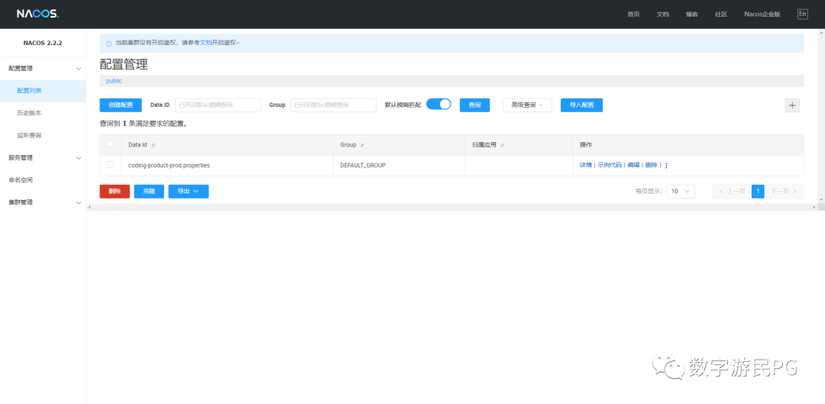Sort by Group column icon
This screenshot has height=404, width=825.
click(x=362, y=145)
